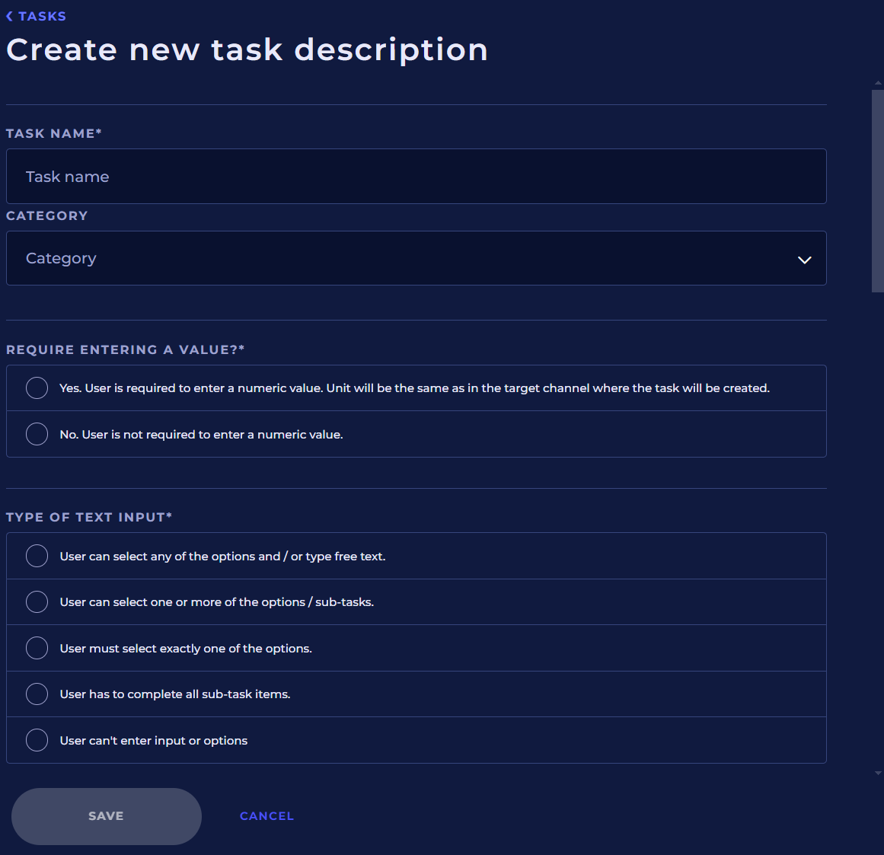The height and width of the screenshot is (855, 884).
Task: Choose 'select one or more of the options' radio
Action: pos(37,602)
